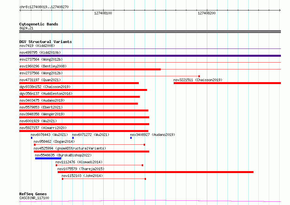Select the red esv1960296 variant bar

pos(90,69)
